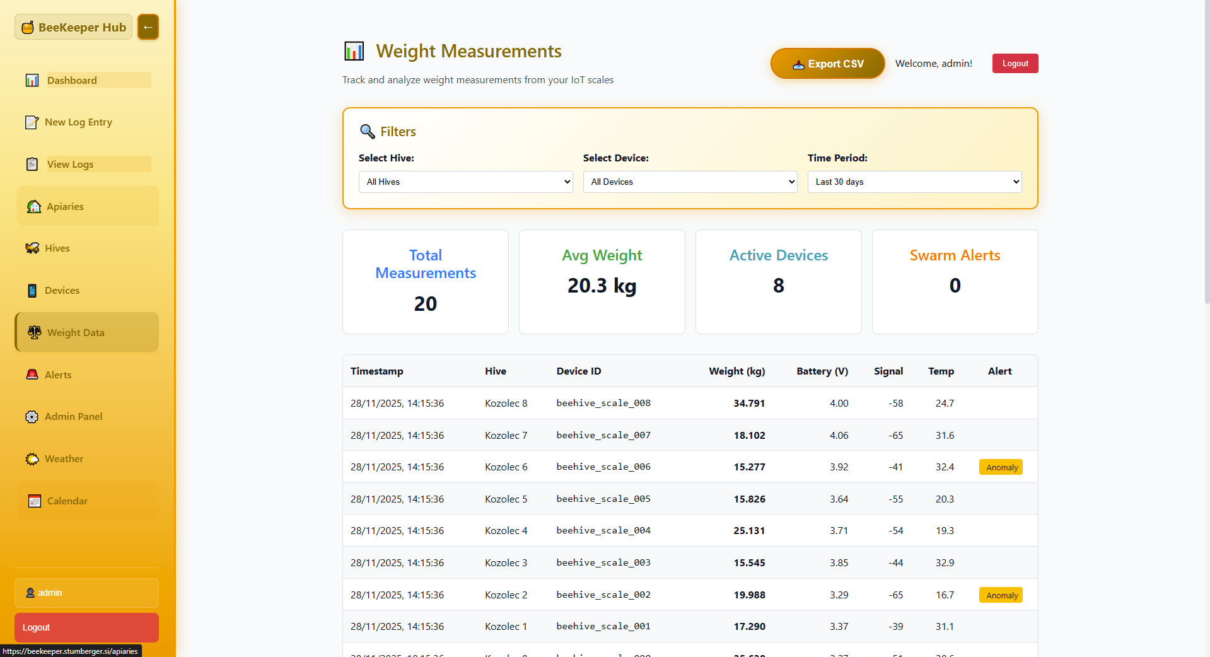Viewport: 1210px width, 657px height.
Task: Click Anomaly badge for Kozolec 2
Action: coord(1001,595)
